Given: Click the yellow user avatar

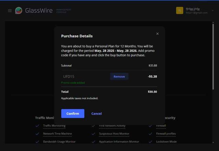Looking at the screenshot, I should [179, 11].
